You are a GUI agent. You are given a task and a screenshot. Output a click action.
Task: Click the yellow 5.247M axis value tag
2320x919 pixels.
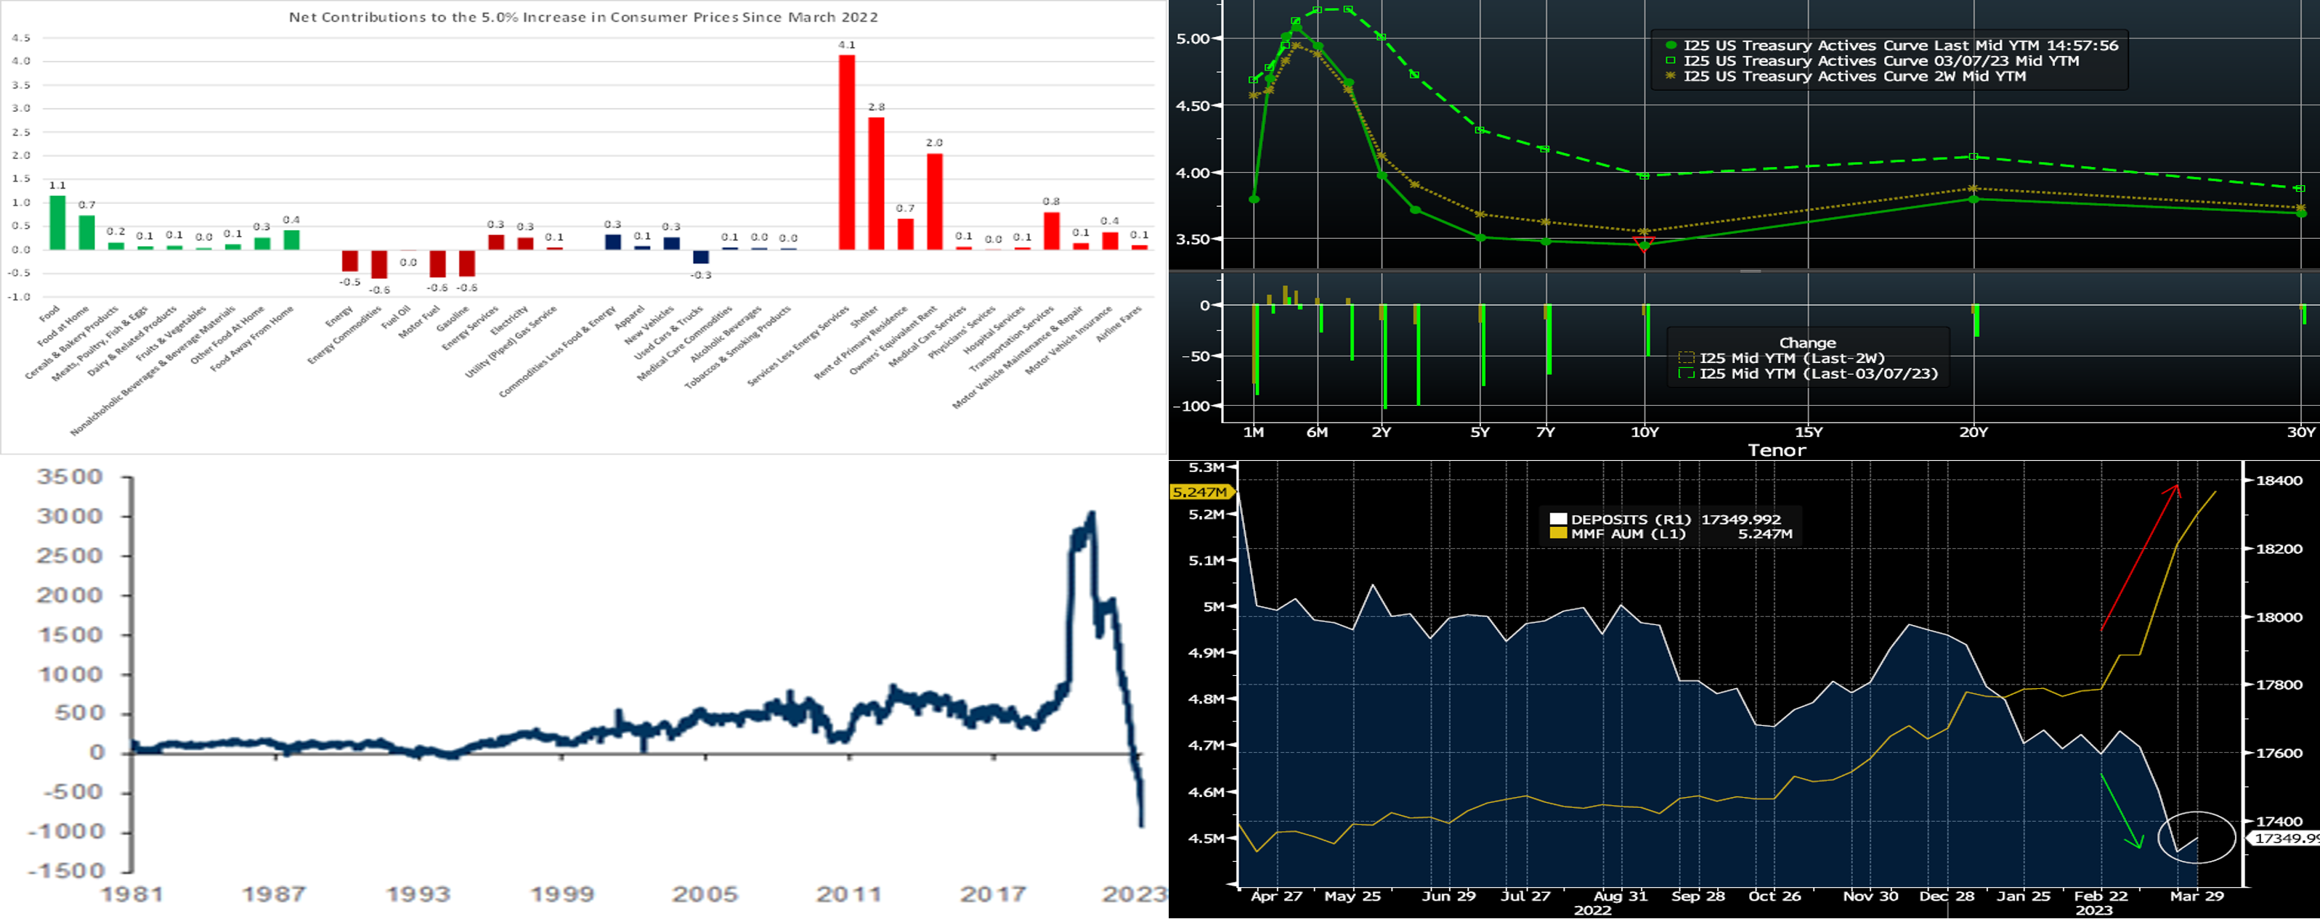point(1201,492)
